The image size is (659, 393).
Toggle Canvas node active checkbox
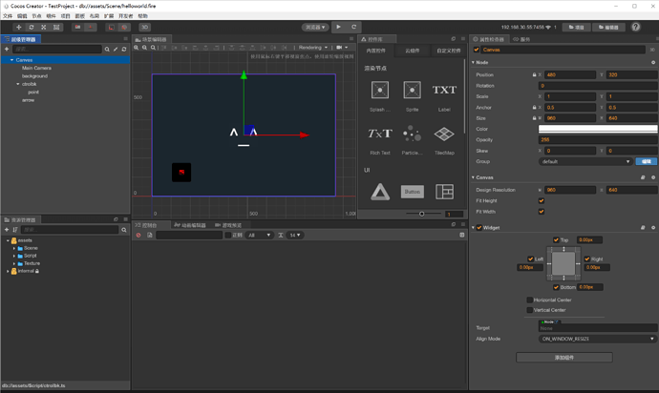[477, 50]
